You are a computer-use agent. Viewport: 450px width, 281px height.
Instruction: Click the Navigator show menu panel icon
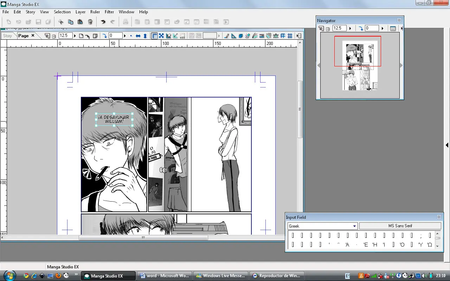tap(393, 28)
